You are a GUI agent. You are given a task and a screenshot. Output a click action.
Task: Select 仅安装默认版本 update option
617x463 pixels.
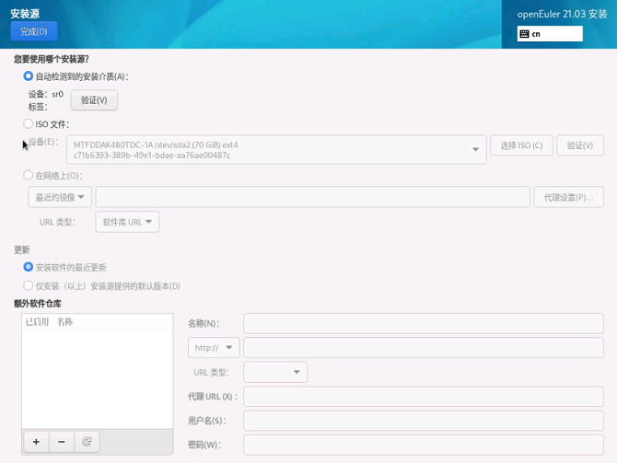click(29, 286)
